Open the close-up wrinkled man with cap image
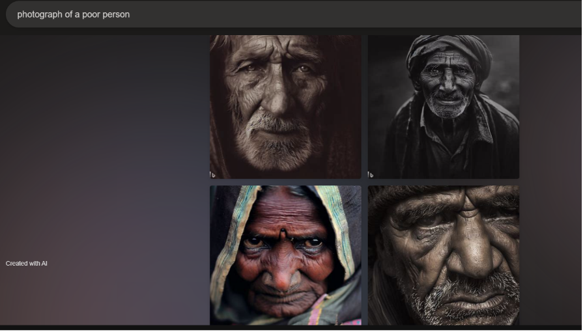The width and height of the screenshot is (585, 332). 443,255
